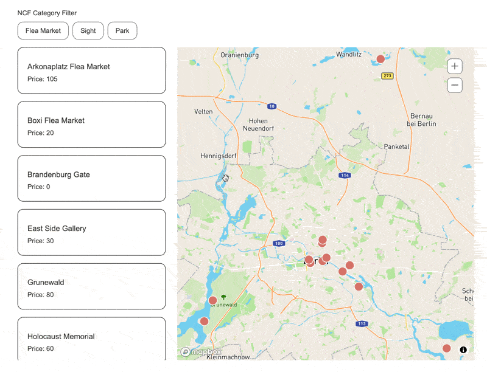The height and width of the screenshot is (372, 487).
Task: Click the NCF Category Filter heading
Action: click(47, 13)
